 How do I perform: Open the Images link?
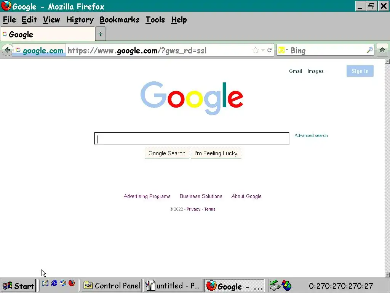click(x=315, y=71)
